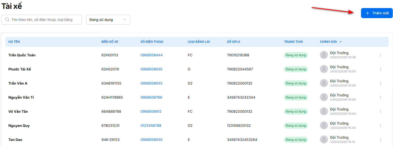The image size is (393, 147).
Task: Focus the driver search input field
Action: coord(44,20)
